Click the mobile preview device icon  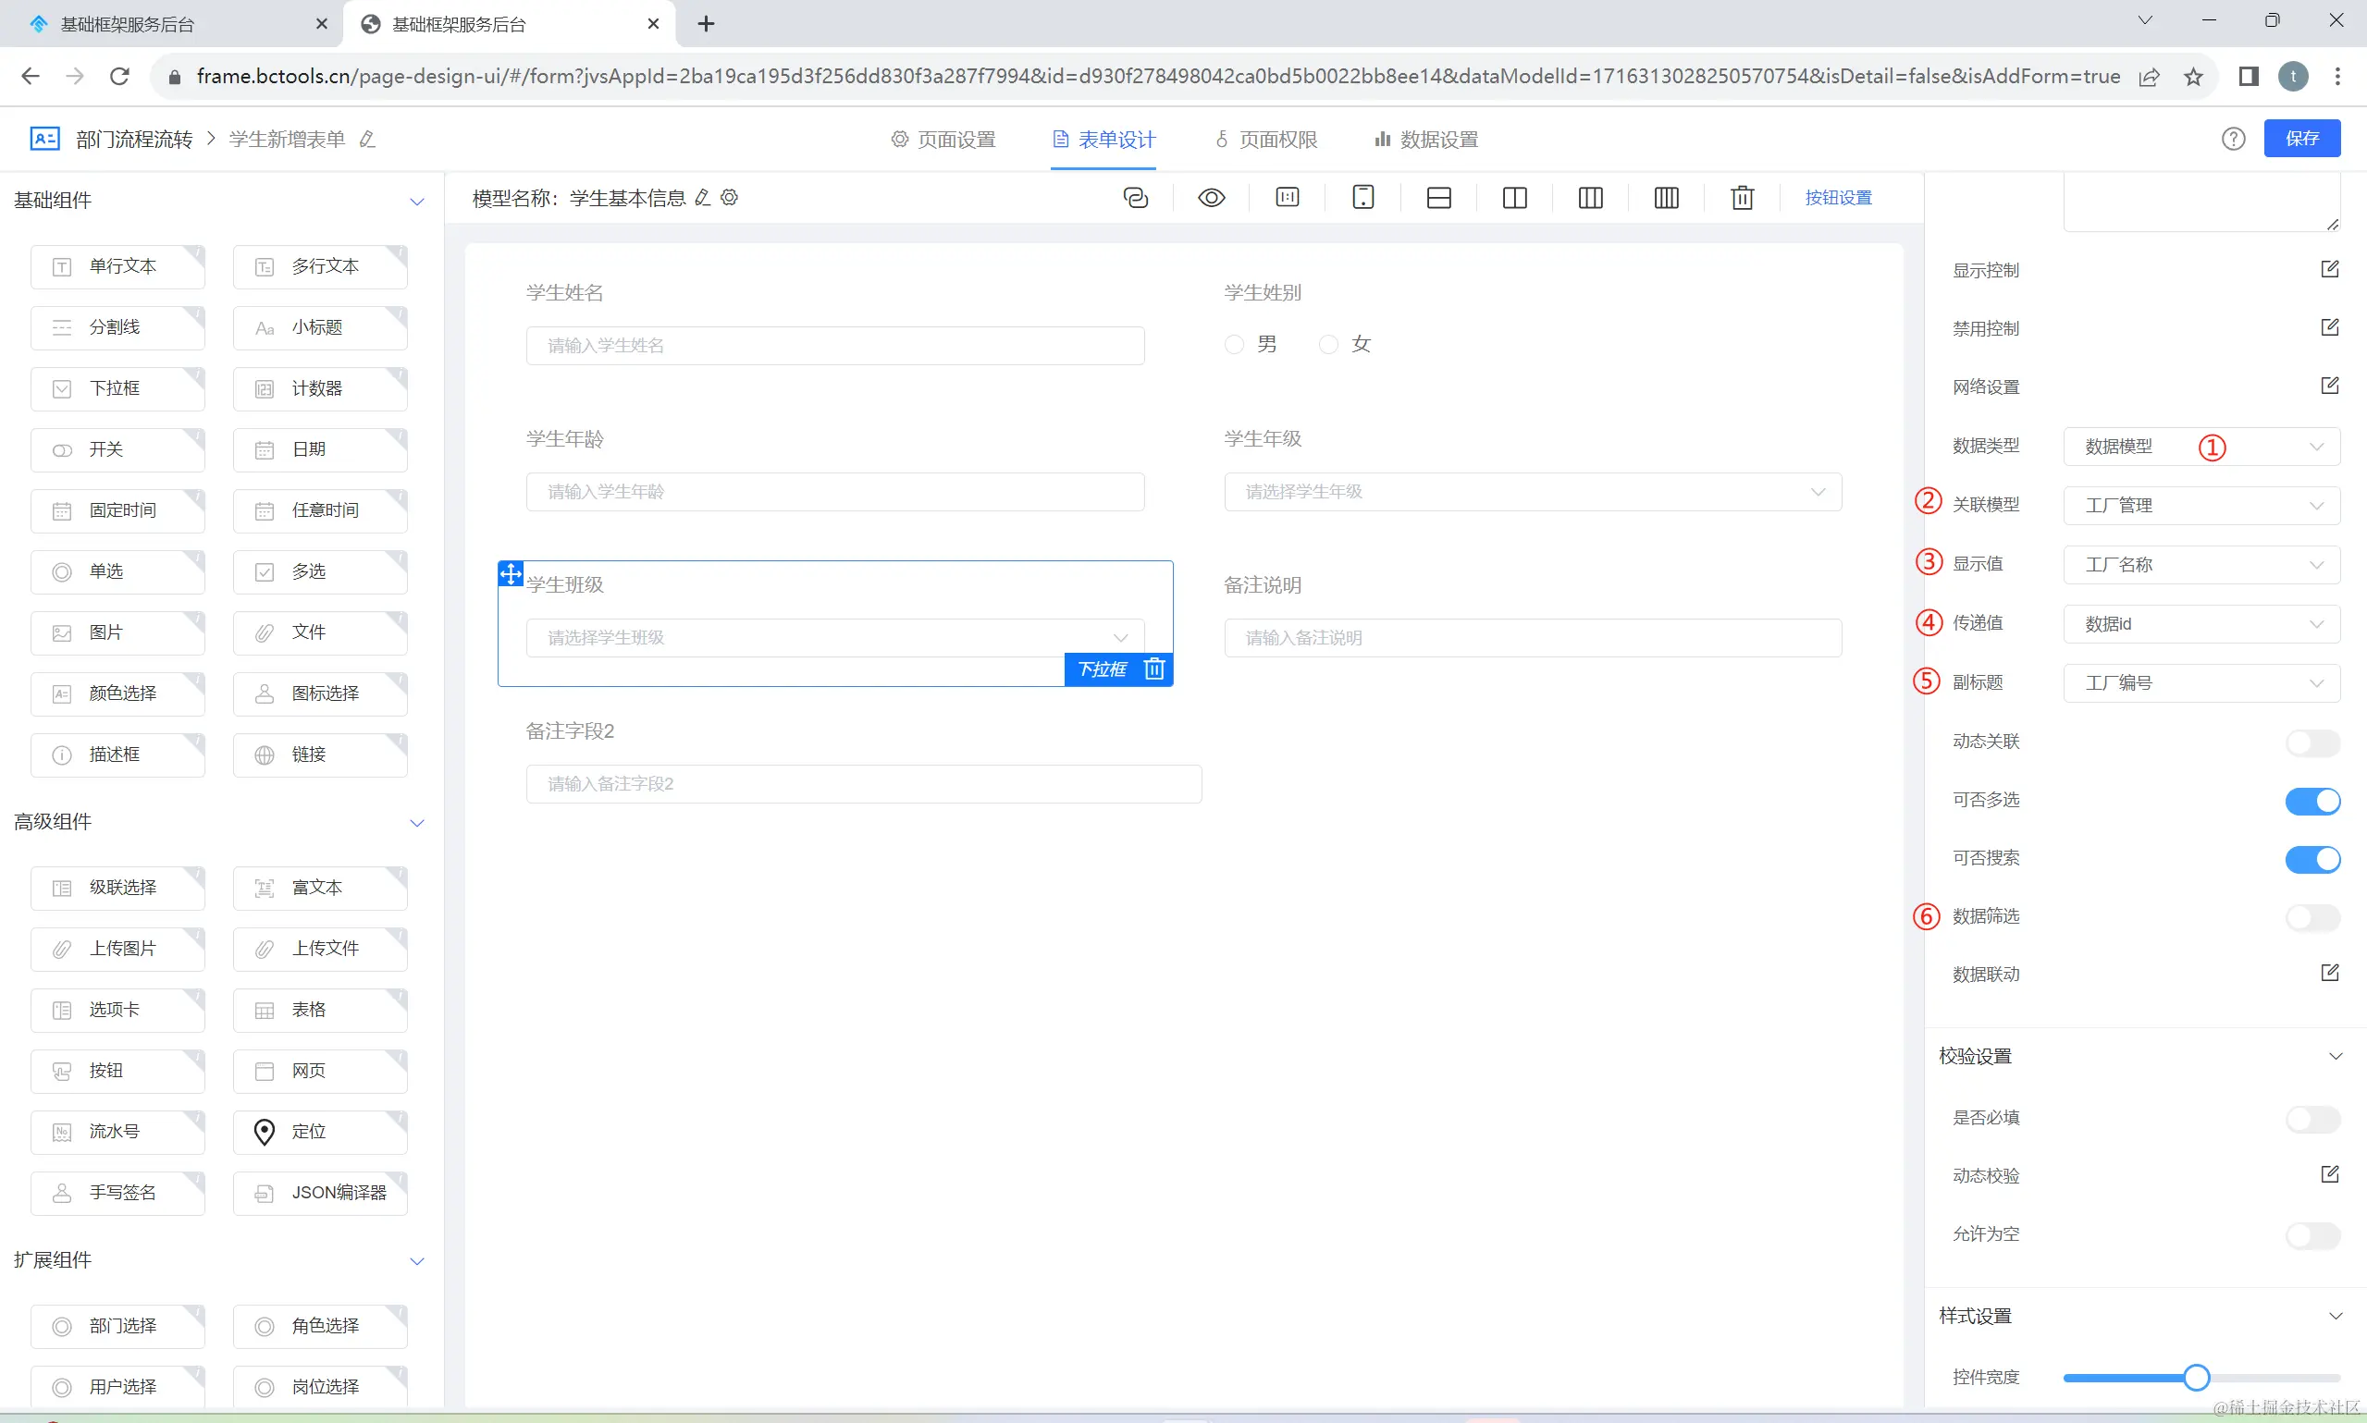pos(1362,198)
